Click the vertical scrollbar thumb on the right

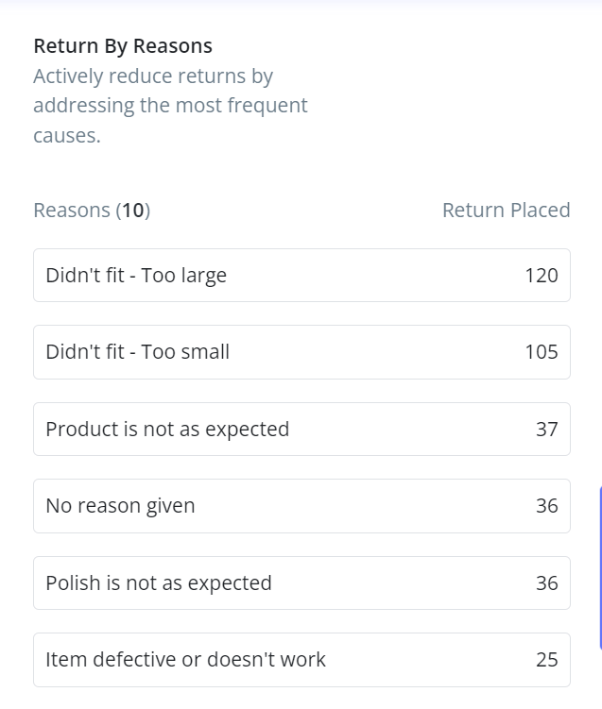(x=600, y=568)
